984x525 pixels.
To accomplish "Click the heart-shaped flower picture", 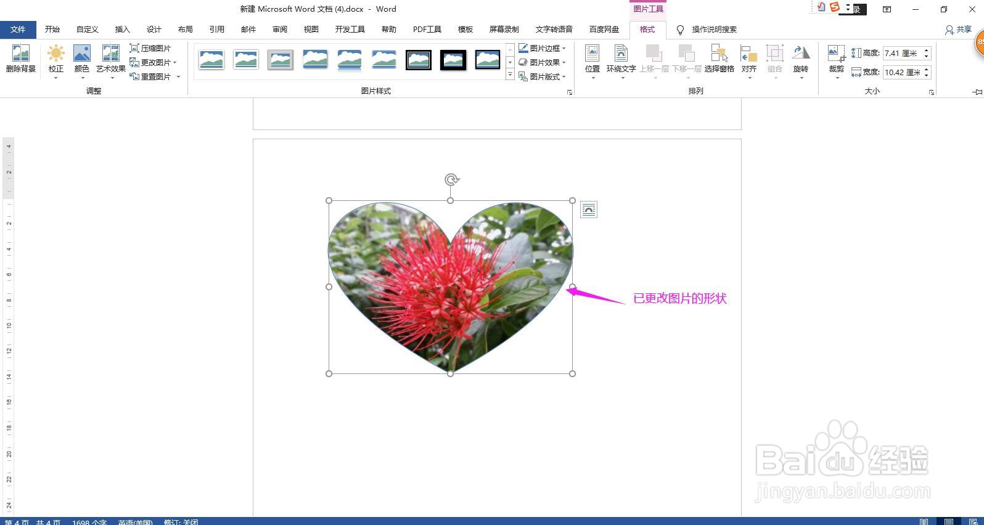I will coord(450,287).
